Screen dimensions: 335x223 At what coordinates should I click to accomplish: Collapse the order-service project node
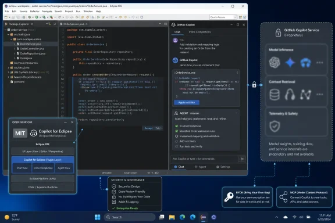(x=6, y=30)
